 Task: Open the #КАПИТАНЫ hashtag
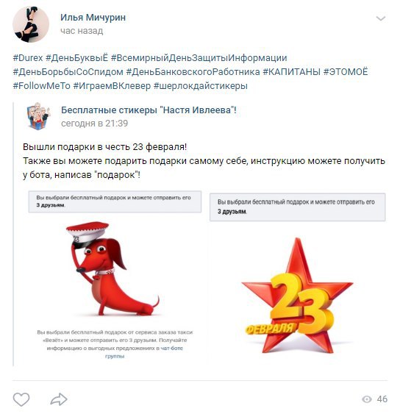point(292,72)
